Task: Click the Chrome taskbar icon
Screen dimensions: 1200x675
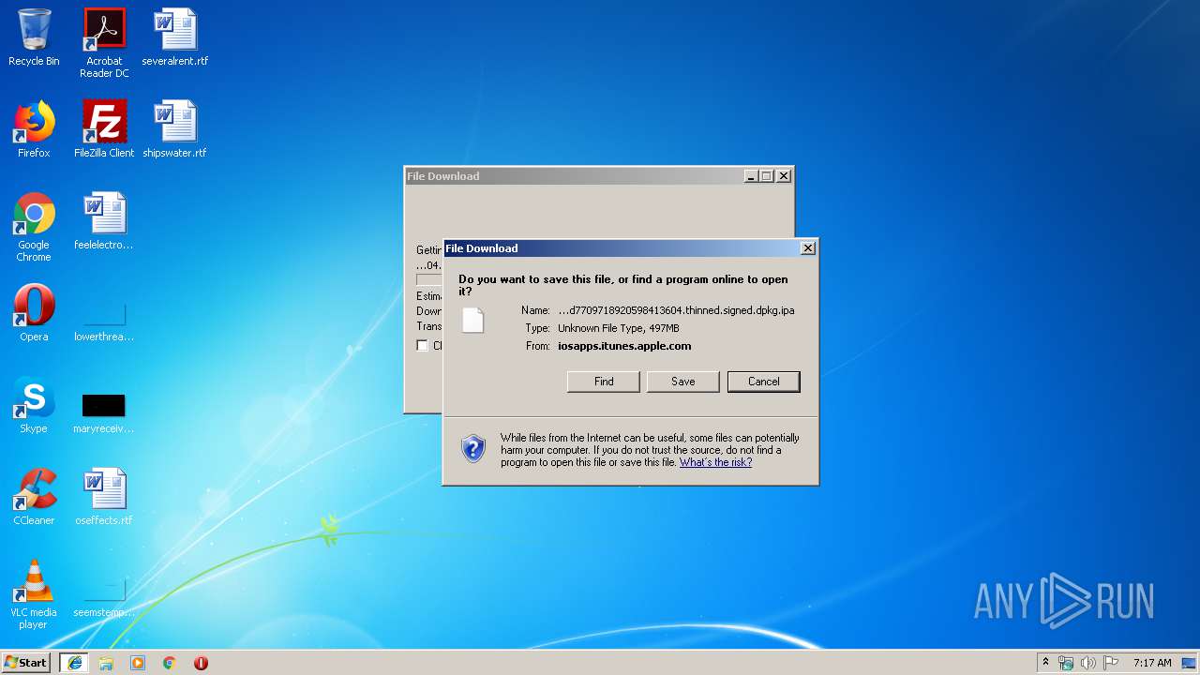Action: point(170,663)
